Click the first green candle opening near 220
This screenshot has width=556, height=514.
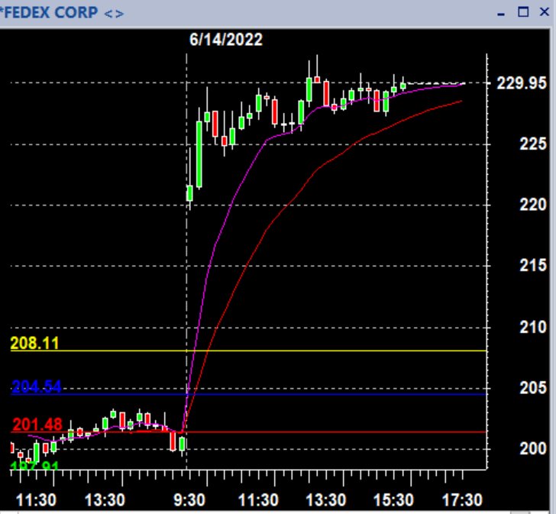190,193
